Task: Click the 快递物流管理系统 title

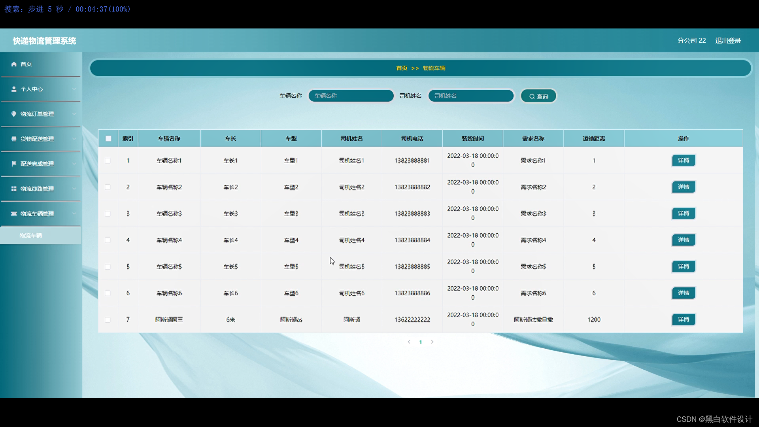Action: pos(44,41)
